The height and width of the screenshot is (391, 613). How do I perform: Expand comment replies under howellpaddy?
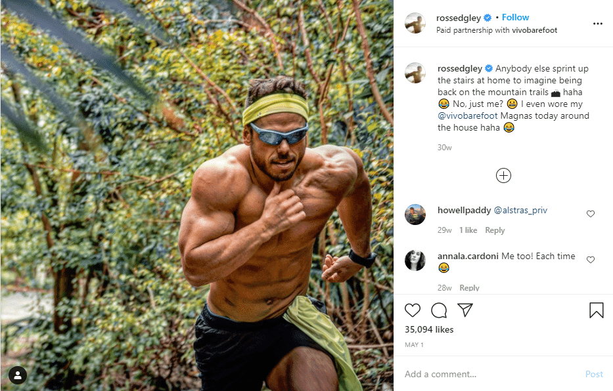click(495, 230)
